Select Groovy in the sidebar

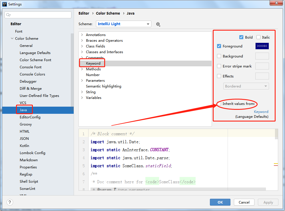tap(26, 124)
